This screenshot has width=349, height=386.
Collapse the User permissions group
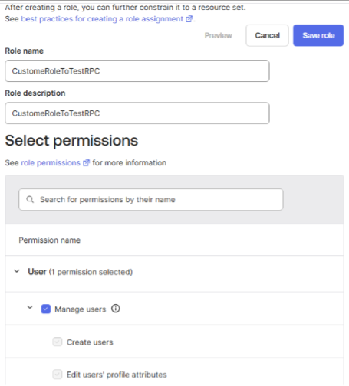coord(17,271)
